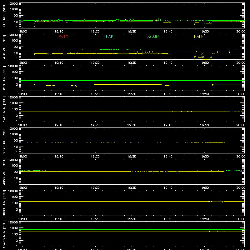250x250 pixels.
Task: Click the green SGMR station label
Action: pyautogui.click(x=153, y=37)
